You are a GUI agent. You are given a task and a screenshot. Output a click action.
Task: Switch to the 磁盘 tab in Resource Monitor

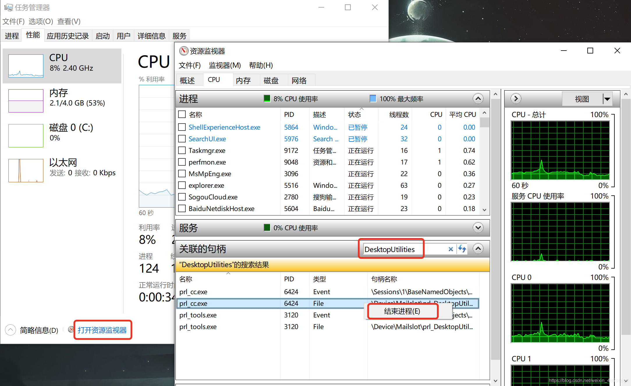click(x=271, y=81)
